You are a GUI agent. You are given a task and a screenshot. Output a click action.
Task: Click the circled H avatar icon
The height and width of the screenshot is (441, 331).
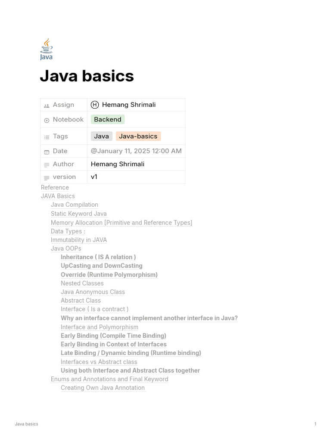(x=95, y=105)
